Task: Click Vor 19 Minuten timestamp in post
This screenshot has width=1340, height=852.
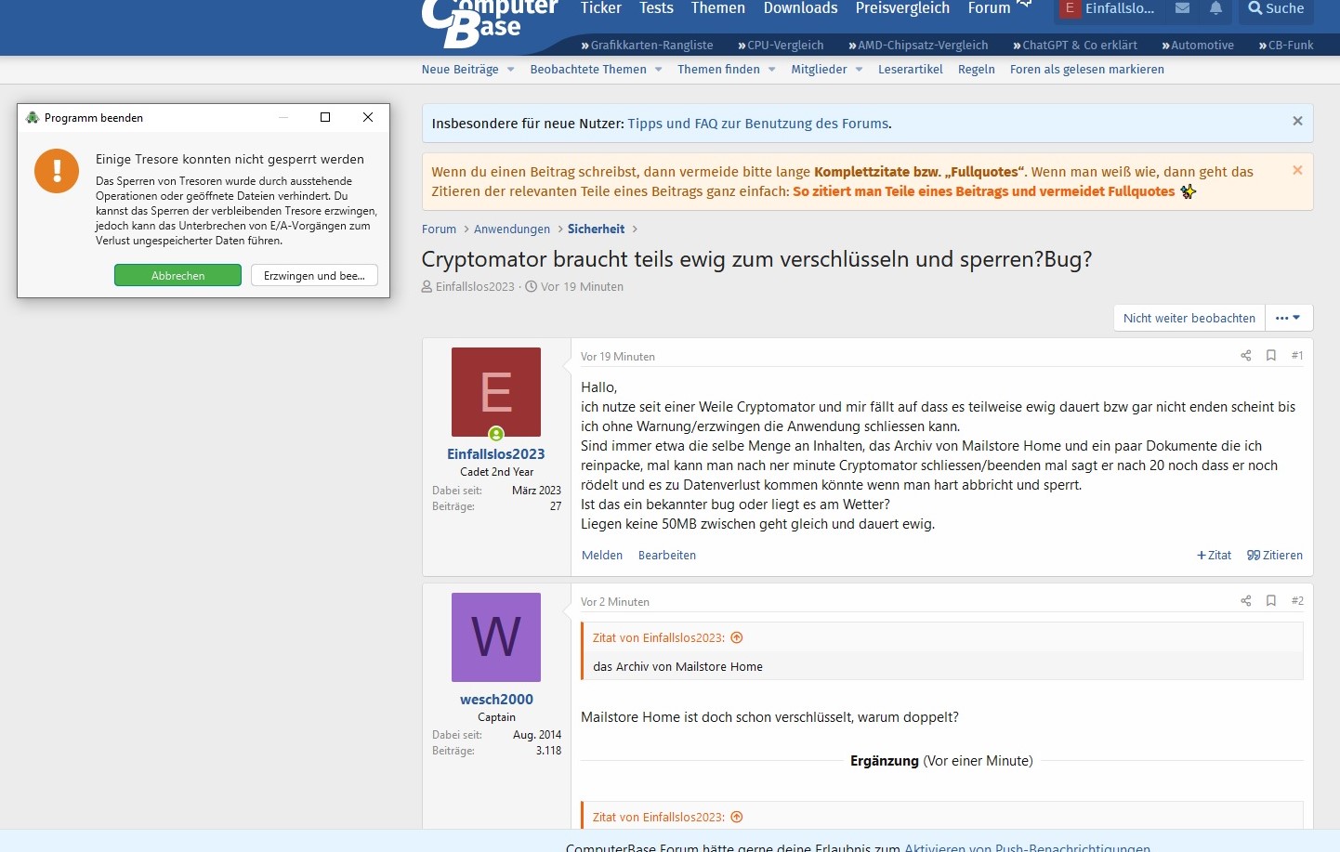Action: pos(618,357)
